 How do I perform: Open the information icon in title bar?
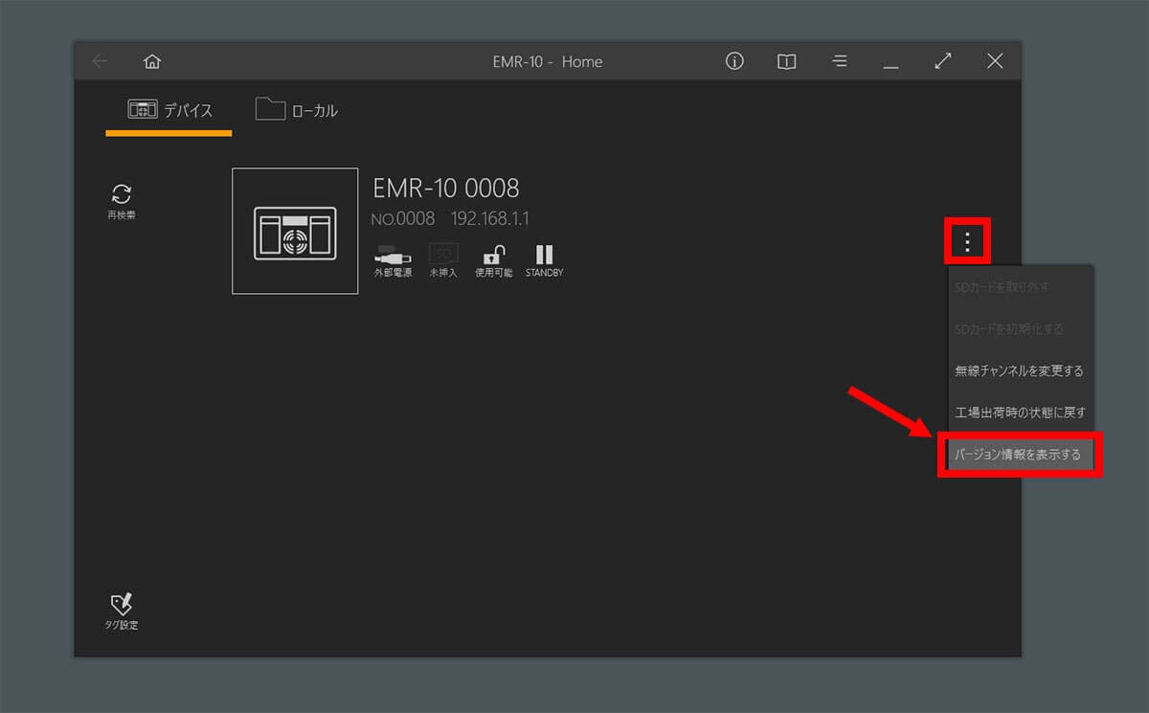point(734,61)
